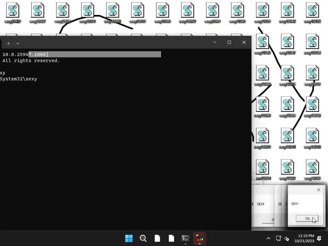Switch to Terminal from the taskbar

(x=185, y=238)
